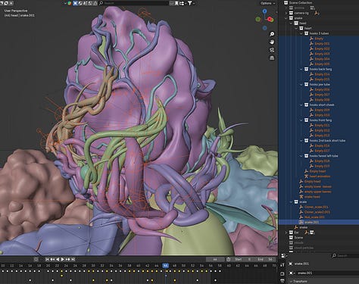This screenshot has height=284, width=359.
Task: Toggle the camera view icon in viewport
Action: tap(272, 50)
